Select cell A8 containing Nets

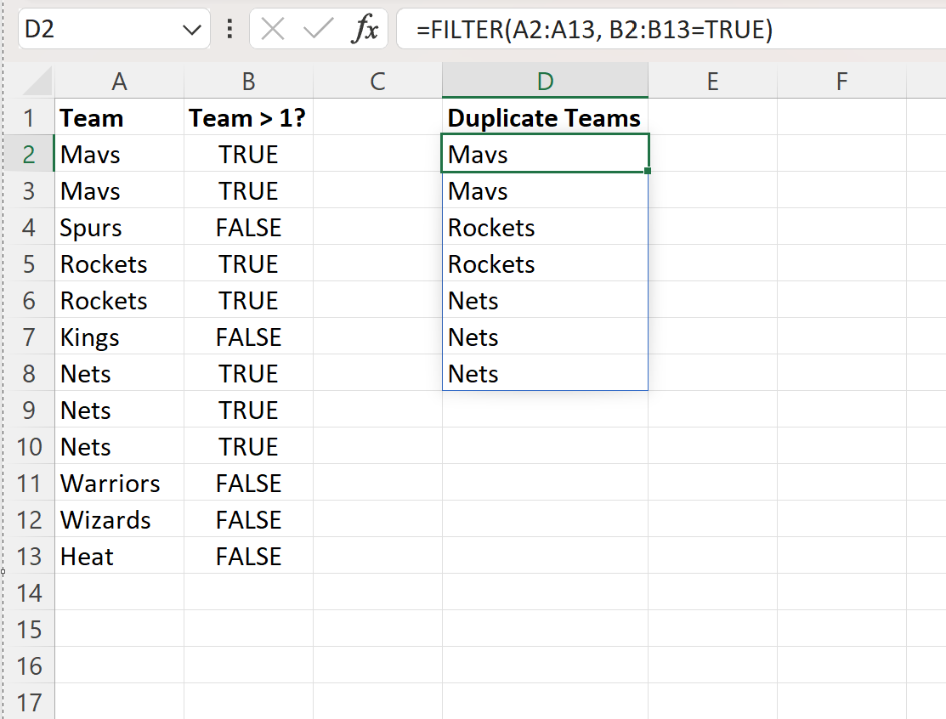tap(120, 374)
